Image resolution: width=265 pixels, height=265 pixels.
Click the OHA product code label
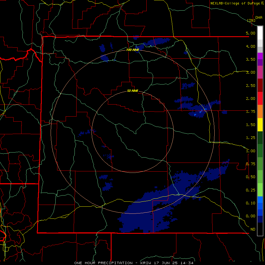click(259, 17)
